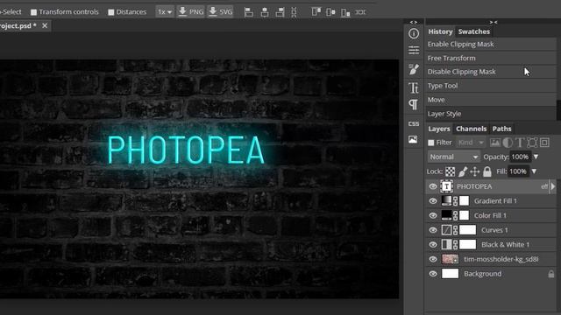
Task: Filter layers by adjustment type
Action: pyautogui.click(x=508, y=143)
